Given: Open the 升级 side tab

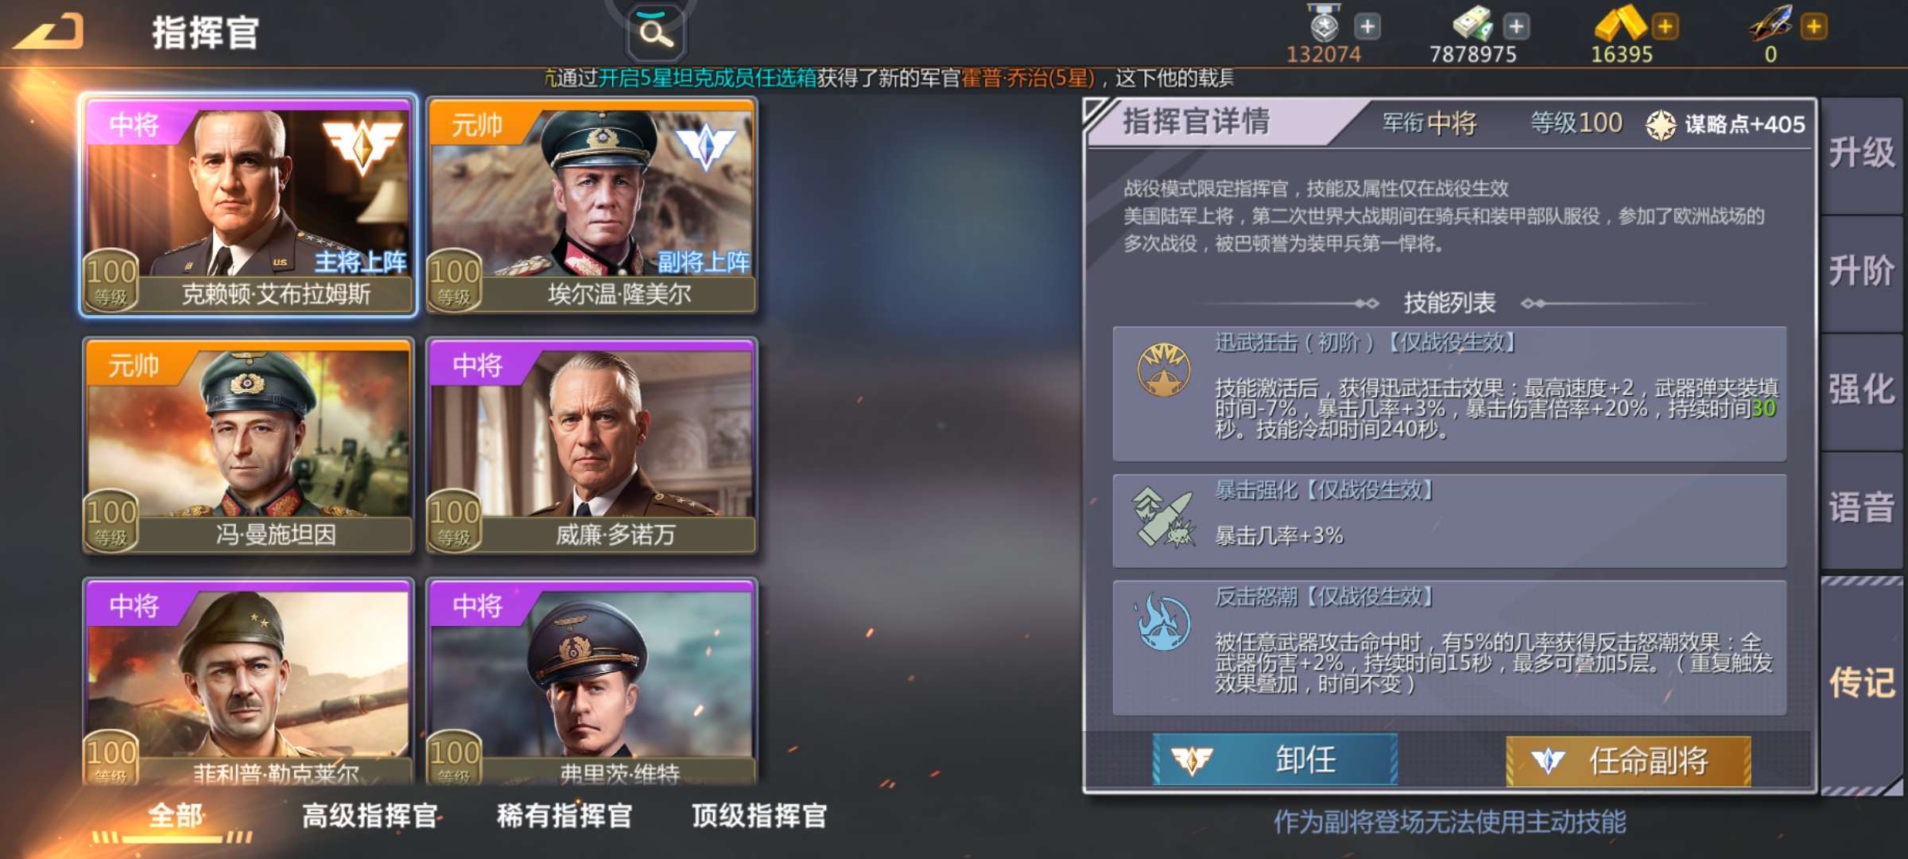Looking at the screenshot, I should pyautogui.click(x=1861, y=154).
